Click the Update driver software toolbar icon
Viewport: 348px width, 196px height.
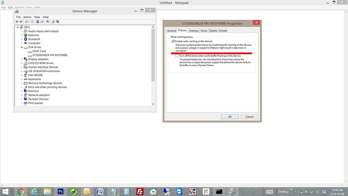(53, 22)
